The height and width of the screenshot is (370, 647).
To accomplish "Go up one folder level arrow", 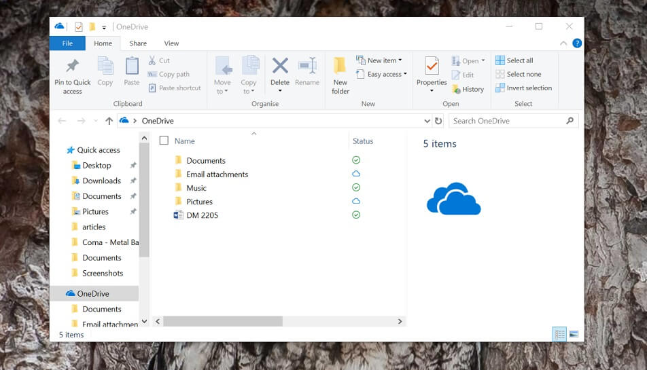I will (109, 121).
